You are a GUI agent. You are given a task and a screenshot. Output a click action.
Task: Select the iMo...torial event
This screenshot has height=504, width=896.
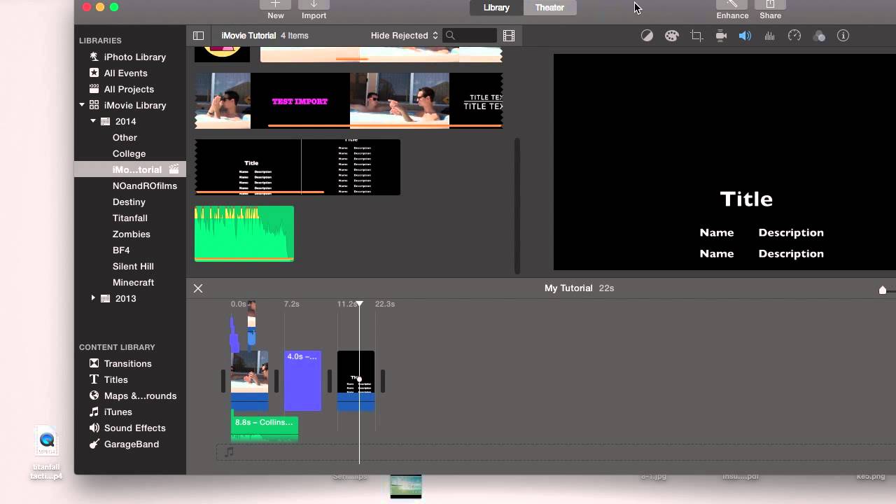click(129, 169)
